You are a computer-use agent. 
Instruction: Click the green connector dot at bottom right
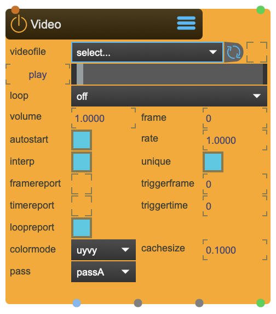click(261, 303)
